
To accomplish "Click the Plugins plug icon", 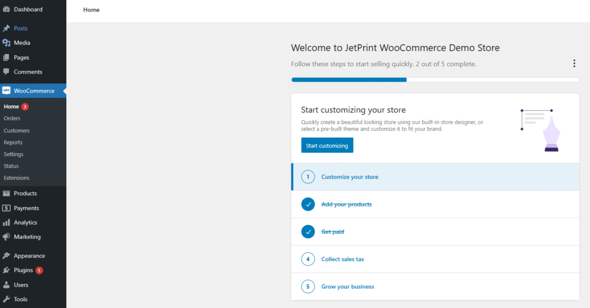I will point(6,271).
